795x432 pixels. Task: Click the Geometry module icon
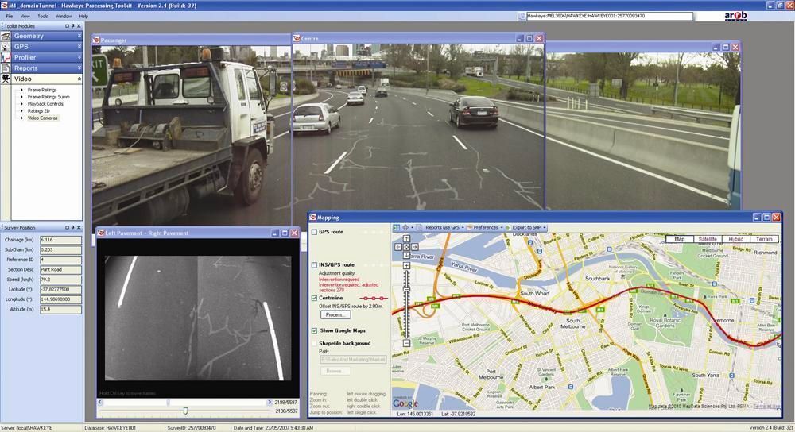point(6,36)
